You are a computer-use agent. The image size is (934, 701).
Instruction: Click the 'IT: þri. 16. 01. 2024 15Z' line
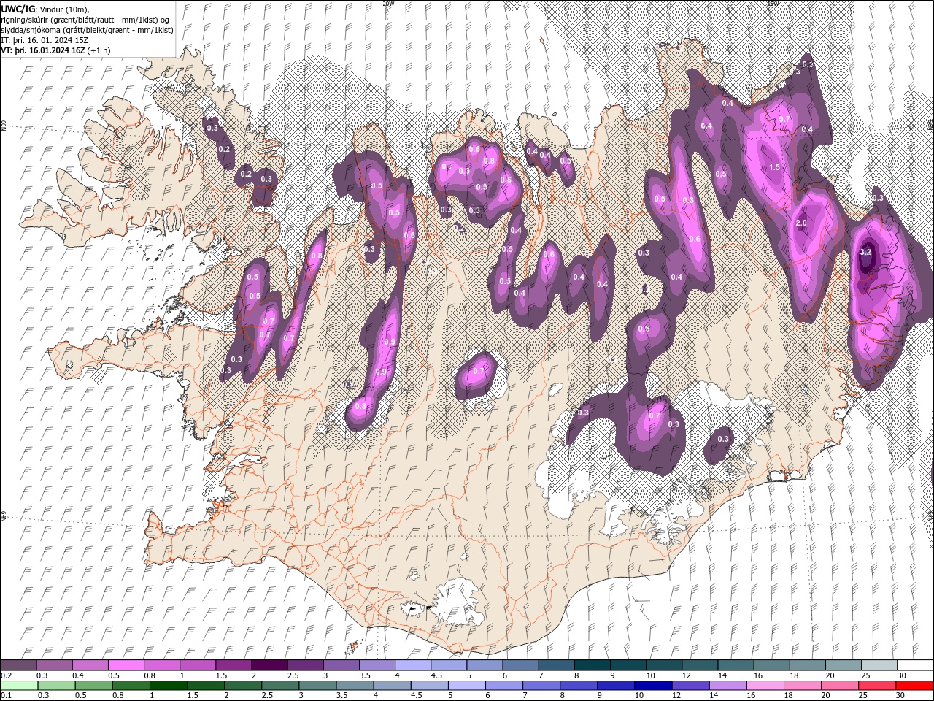tap(45, 40)
